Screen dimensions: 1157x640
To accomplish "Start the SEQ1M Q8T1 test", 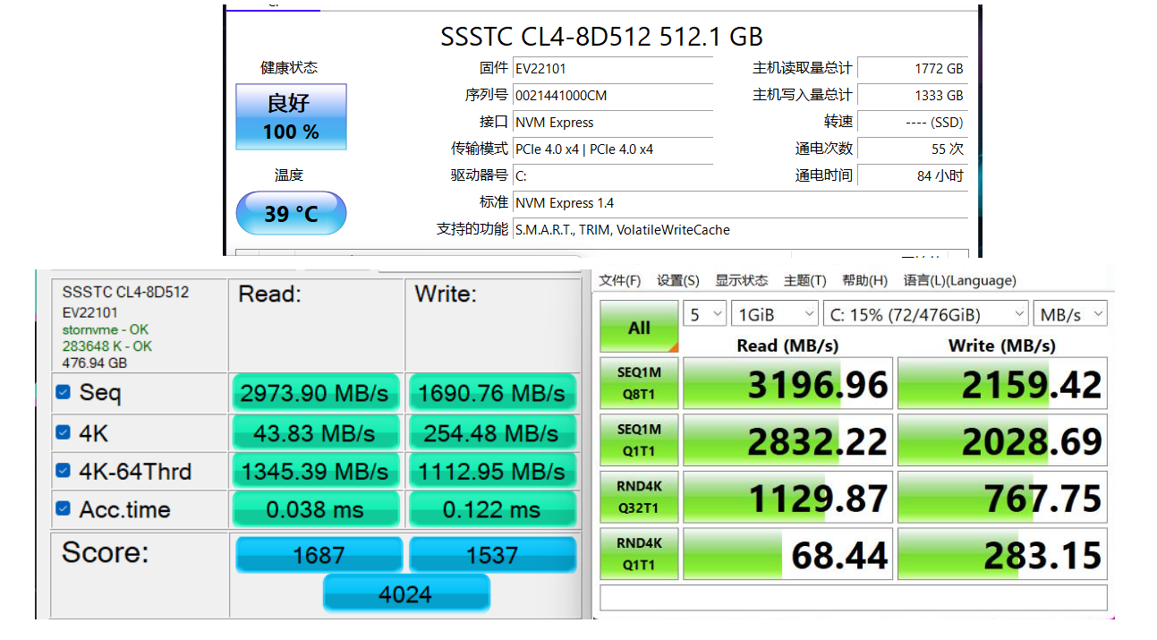I will (x=639, y=383).
